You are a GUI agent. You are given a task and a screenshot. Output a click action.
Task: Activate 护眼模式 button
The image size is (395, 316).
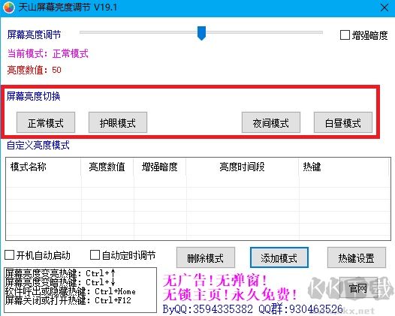click(x=118, y=122)
